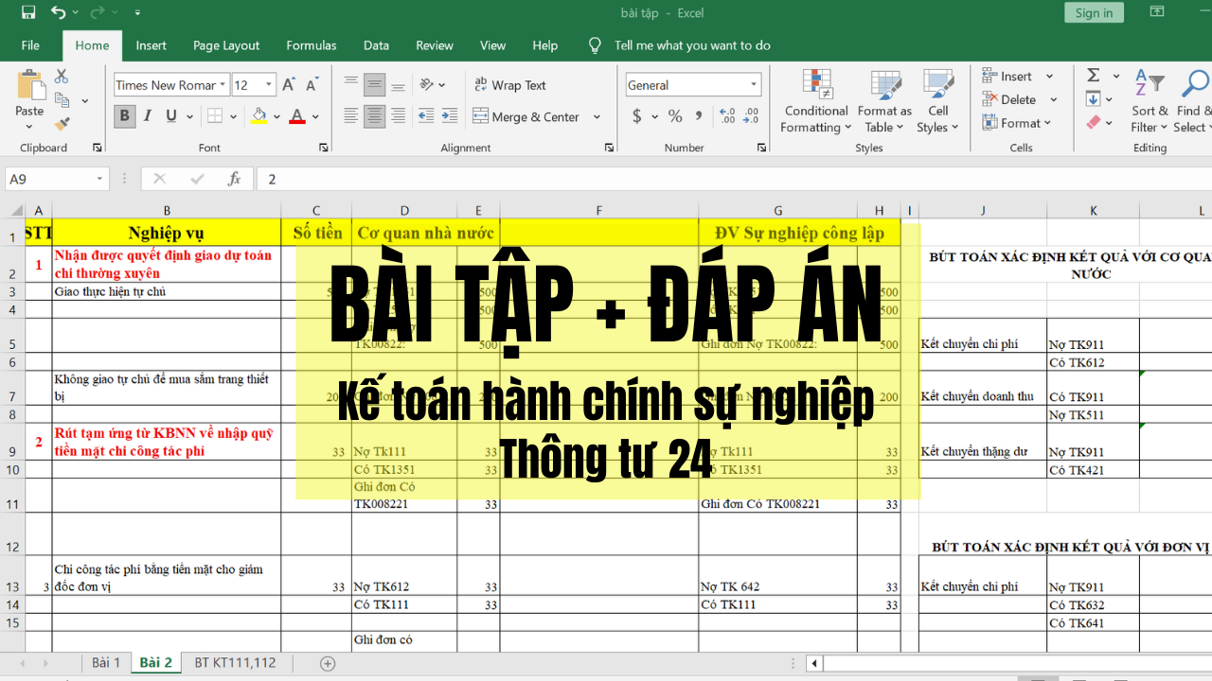The width and height of the screenshot is (1212, 681).
Task: Switch to the Page Layout tab
Action: pyautogui.click(x=226, y=45)
